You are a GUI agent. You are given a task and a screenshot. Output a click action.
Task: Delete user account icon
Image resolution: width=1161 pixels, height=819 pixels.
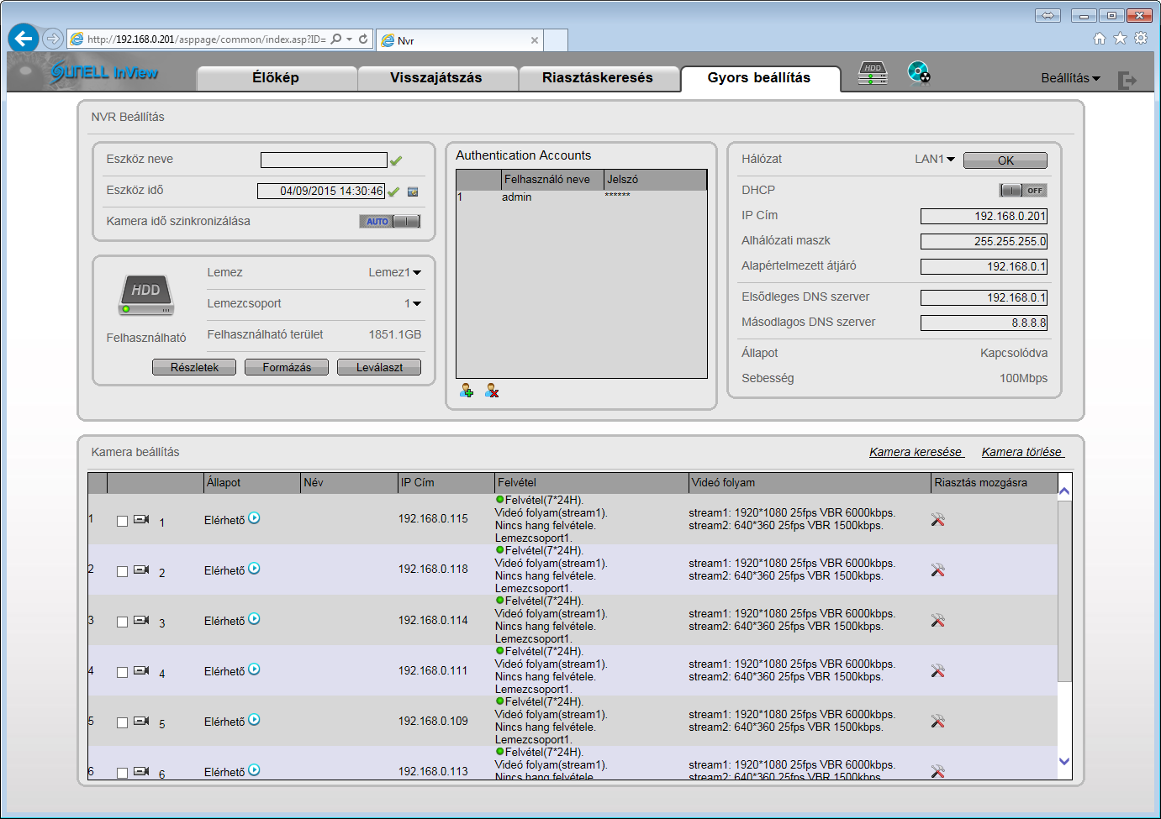(492, 391)
